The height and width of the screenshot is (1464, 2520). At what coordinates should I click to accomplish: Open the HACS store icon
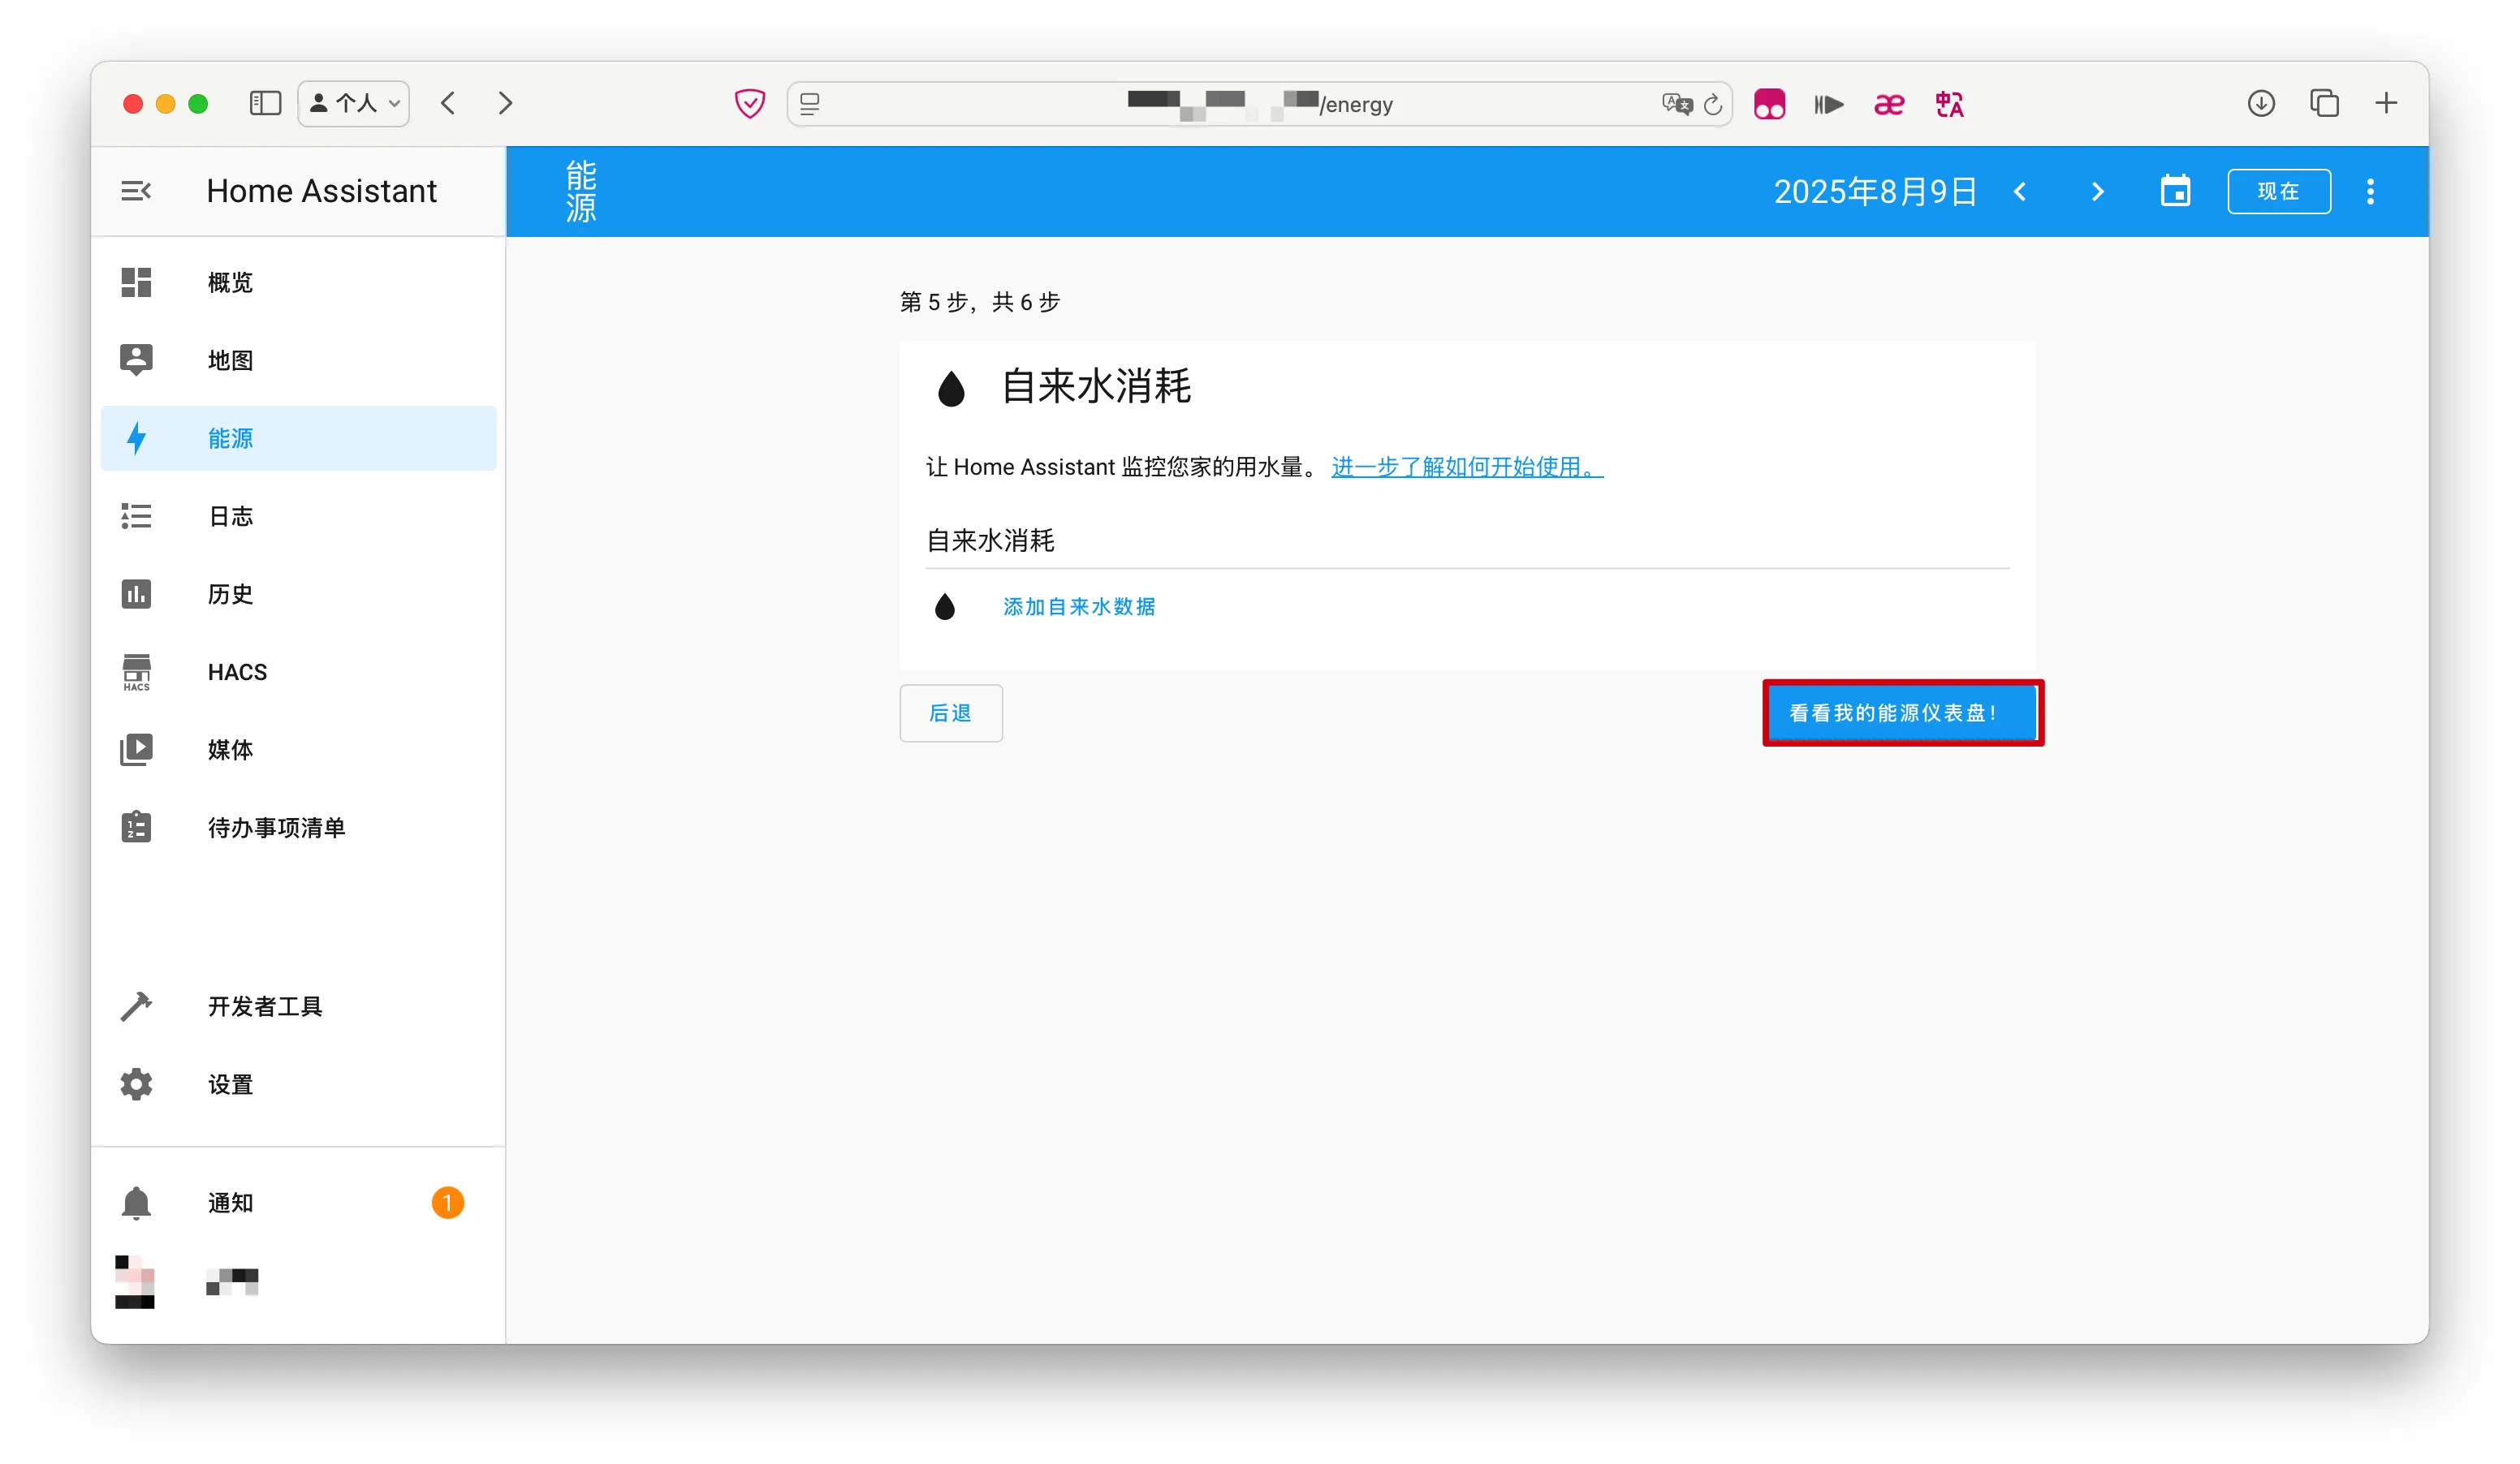point(136,672)
